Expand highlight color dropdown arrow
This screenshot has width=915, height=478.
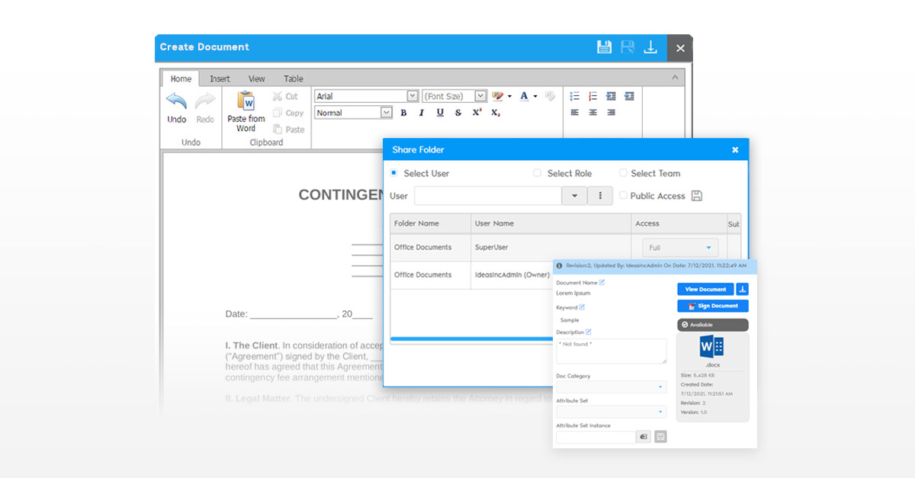point(509,96)
